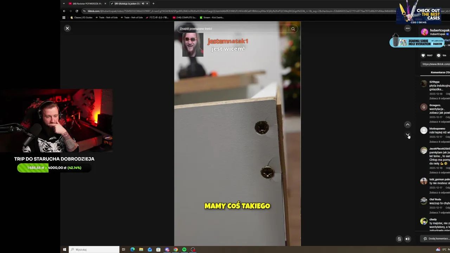Select the Kolekcja Ja jestem TikTok tab

click(x=126, y=4)
